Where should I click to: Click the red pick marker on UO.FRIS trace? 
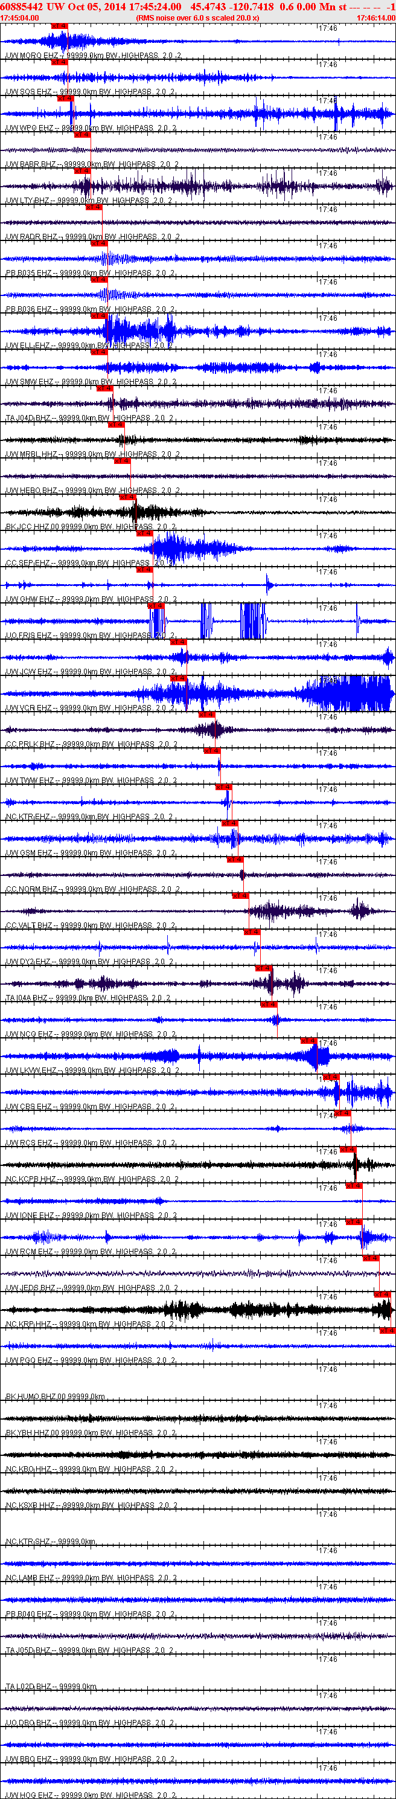(156, 606)
